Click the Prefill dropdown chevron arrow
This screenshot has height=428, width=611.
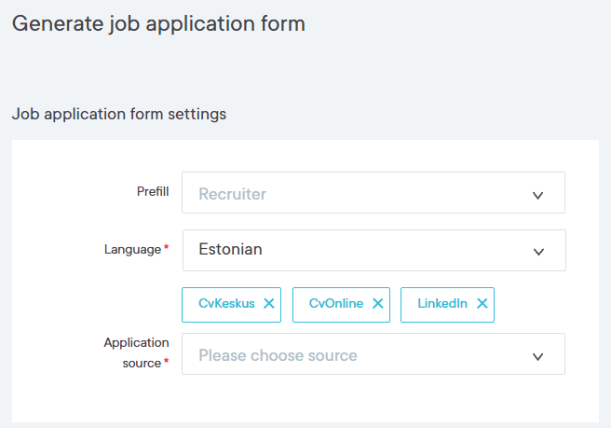pos(537,195)
